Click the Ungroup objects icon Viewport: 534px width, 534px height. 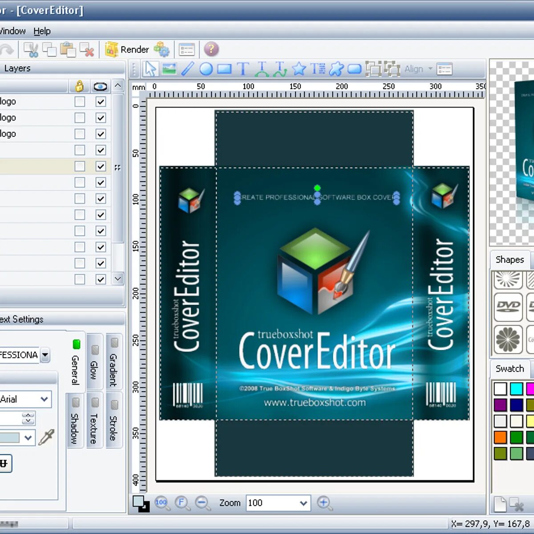point(392,69)
